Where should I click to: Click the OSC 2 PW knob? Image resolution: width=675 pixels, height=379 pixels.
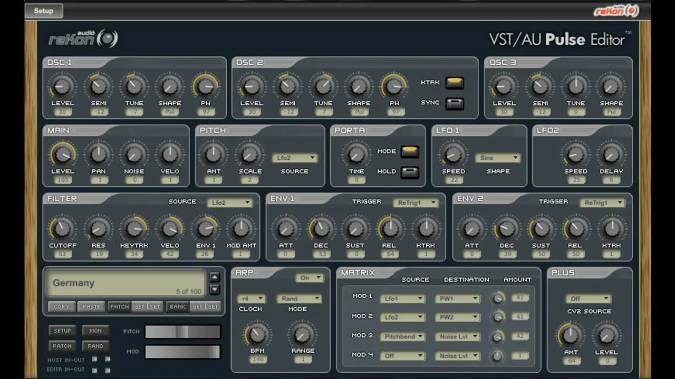point(394,86)
